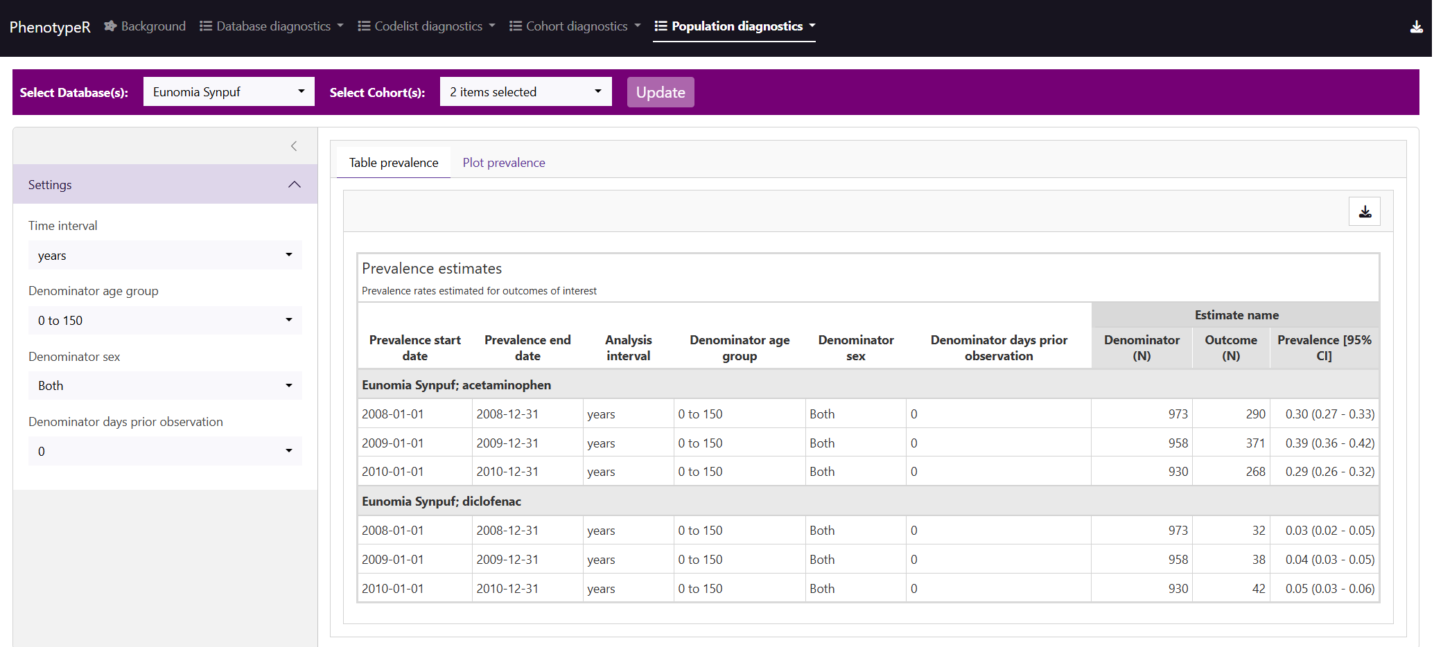Viewport: 1434px width, 647px height.
Task: Open the Select Cohort(s) dropdown
Action: [x=525, y=92]
